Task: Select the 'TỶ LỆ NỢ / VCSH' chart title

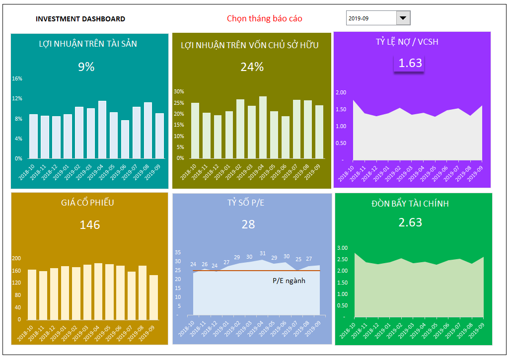Action: 407,42
